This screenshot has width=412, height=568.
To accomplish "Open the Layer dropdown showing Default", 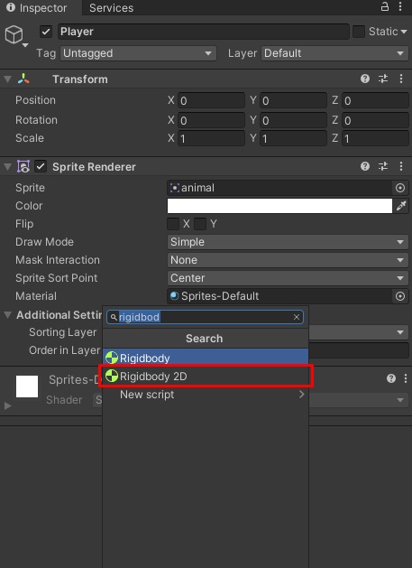I will click(x=334, y=53).
